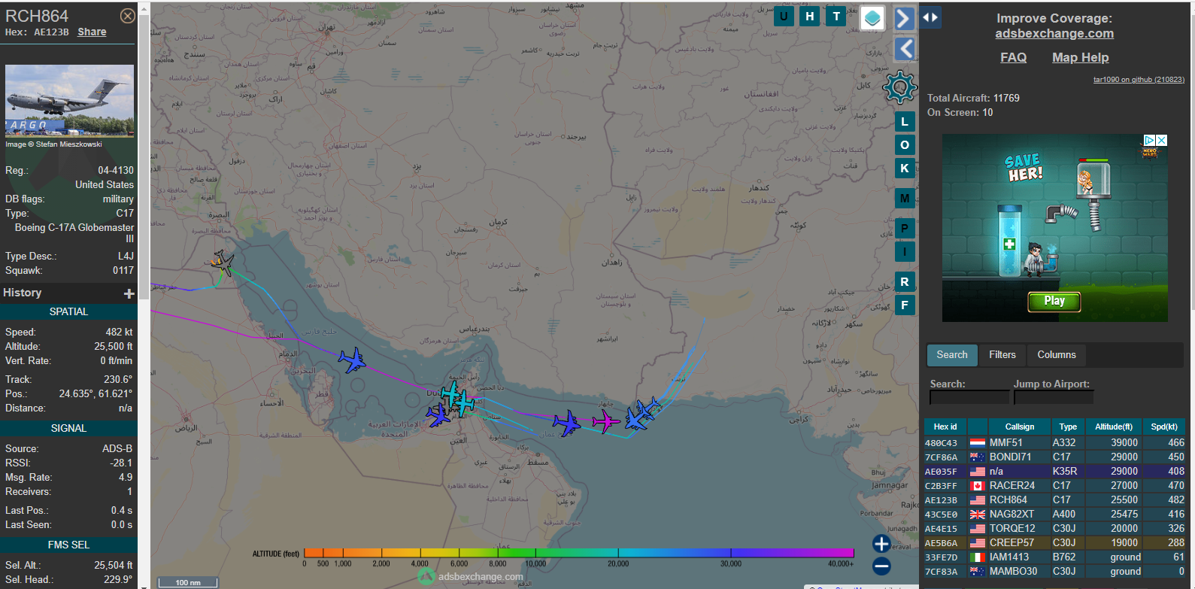1195x589 pixels.
Task: Sort table by Spd(kt) column
Action: coord(1164,427)
